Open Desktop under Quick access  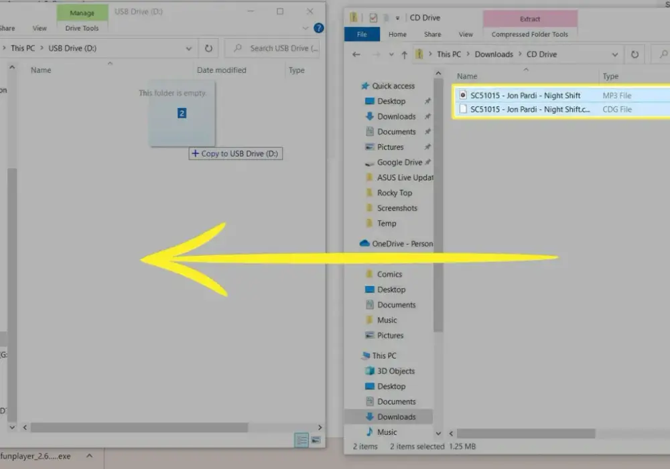click(391, 101)
